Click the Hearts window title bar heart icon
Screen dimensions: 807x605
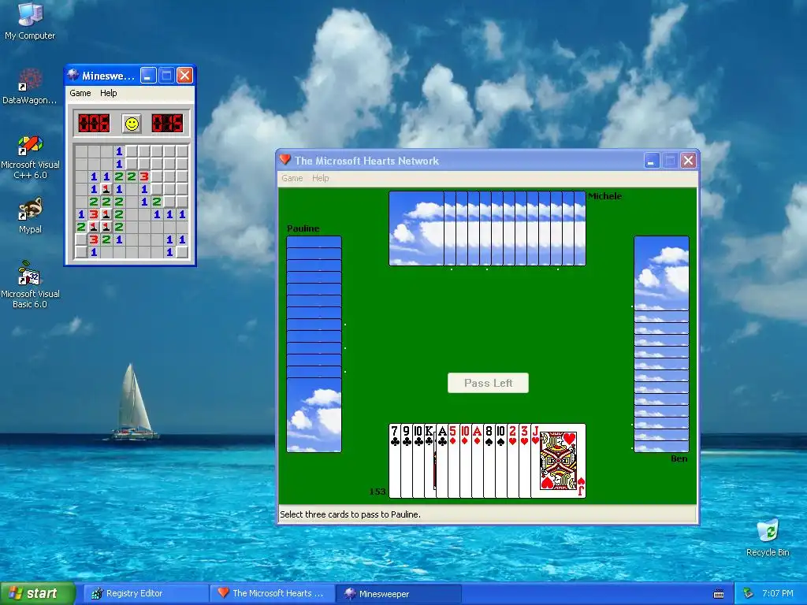[x=284, y=160]
